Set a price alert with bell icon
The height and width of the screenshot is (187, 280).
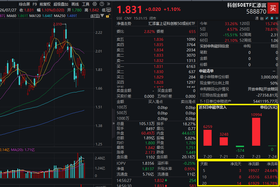[272, 18]
